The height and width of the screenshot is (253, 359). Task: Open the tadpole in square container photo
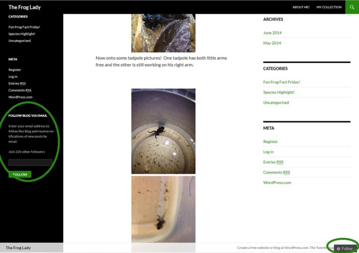[163, 209]
